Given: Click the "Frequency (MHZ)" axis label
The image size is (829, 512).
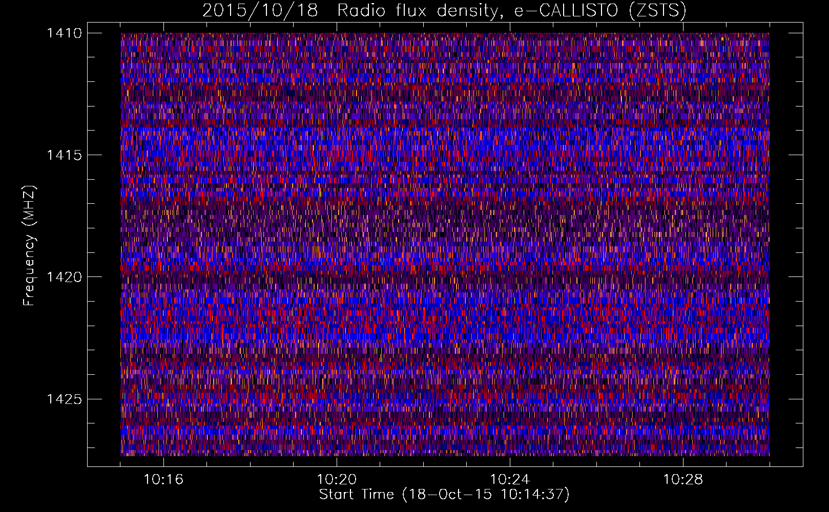Looking at the screenshot, I should (30, 246).
